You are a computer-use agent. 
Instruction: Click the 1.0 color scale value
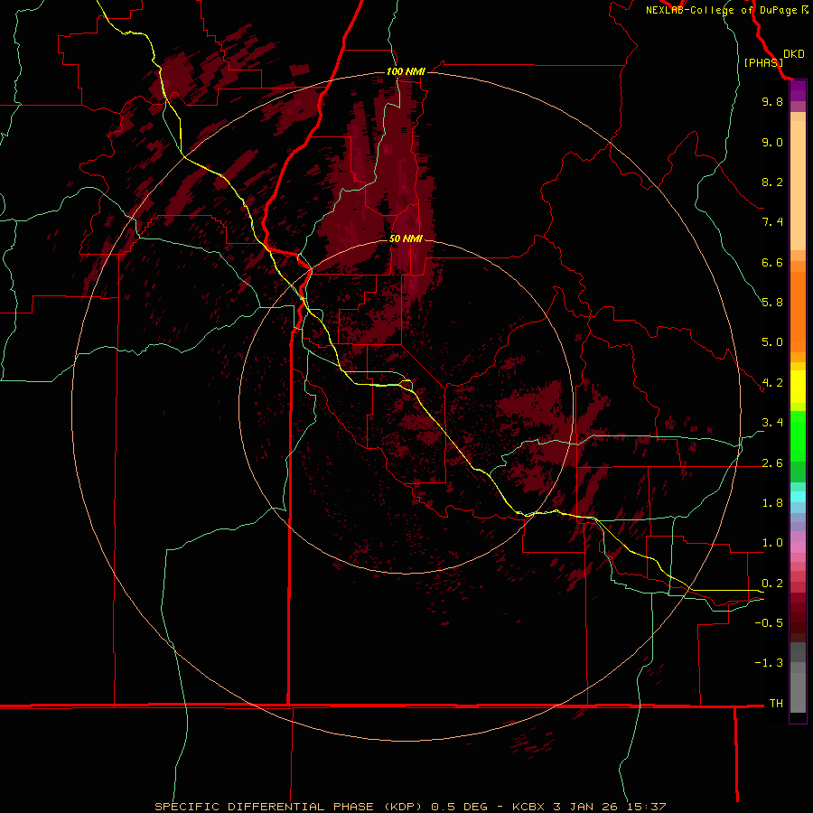[x=772, y=543]
